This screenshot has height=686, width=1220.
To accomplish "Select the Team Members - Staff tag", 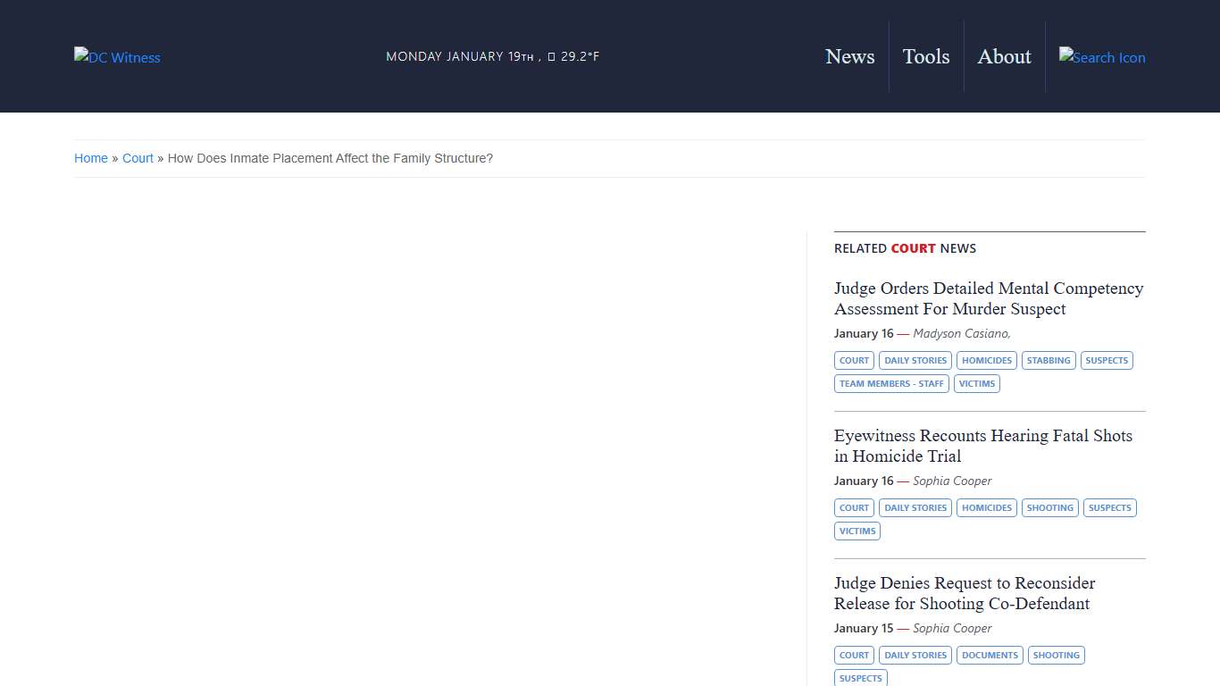I will click(x=891, y=384).
